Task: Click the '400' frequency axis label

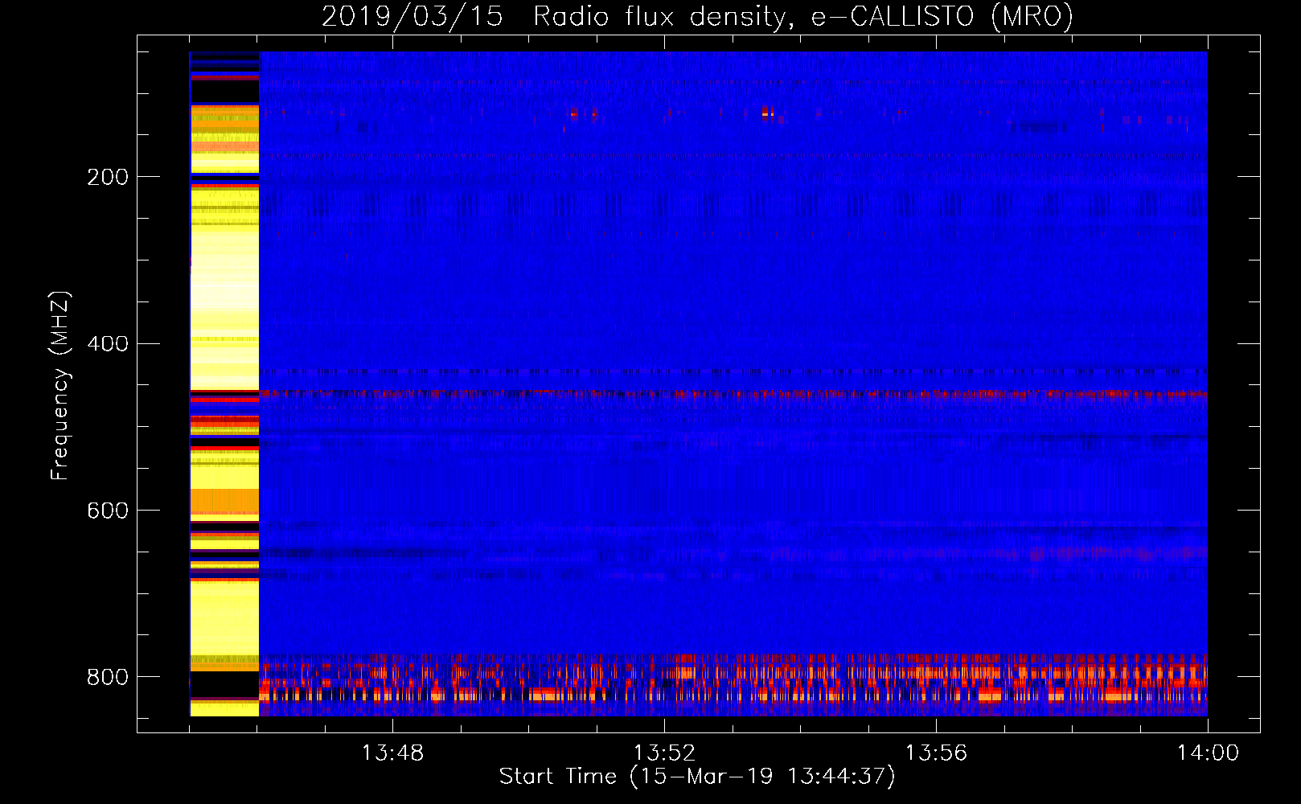Action: (x=108, y=344)
